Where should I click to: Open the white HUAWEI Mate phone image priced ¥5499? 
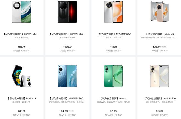[21, 12]
